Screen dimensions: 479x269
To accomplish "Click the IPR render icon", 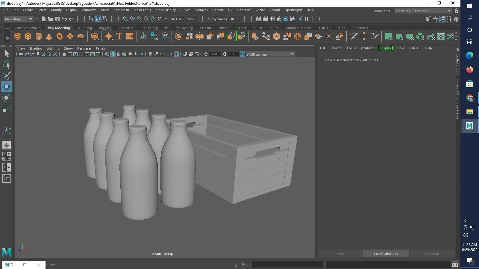I will (x=272, y=19).
